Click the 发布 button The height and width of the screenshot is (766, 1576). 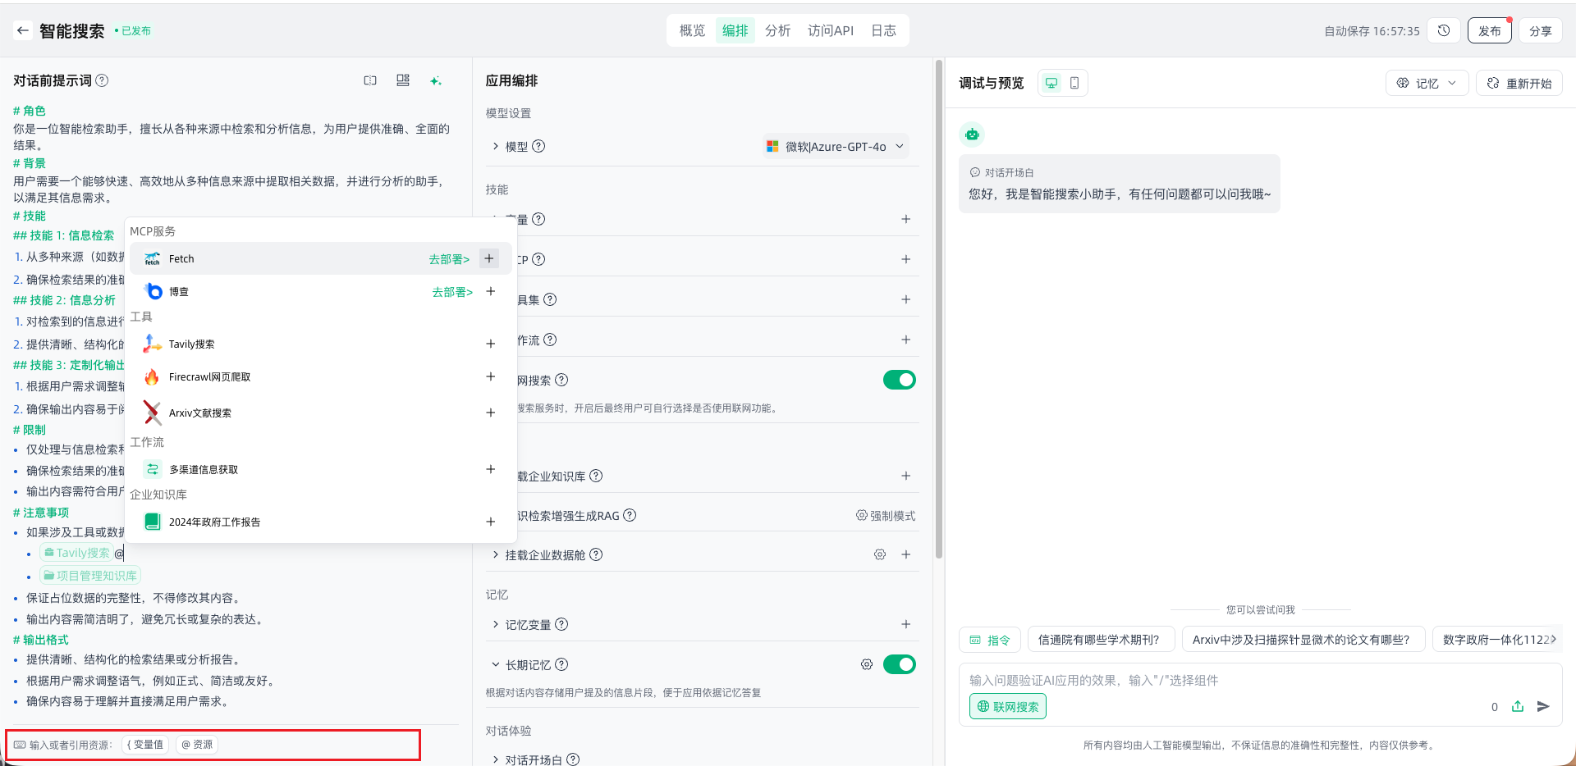[1489, 31]
